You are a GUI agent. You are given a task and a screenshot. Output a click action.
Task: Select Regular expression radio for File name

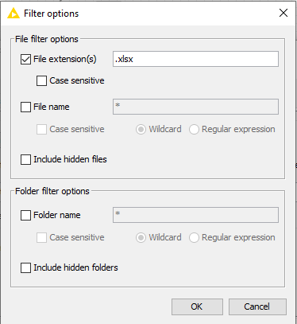tap(194, 129)
